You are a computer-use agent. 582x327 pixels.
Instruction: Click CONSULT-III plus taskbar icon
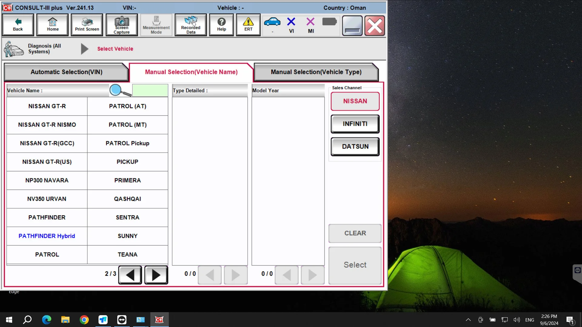click(x=159, y=320)
